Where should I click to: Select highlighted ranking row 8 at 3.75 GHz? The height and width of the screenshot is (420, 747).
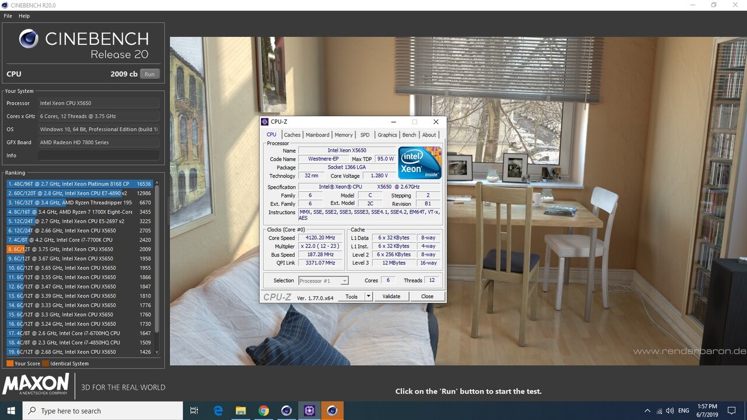(80, 249)
